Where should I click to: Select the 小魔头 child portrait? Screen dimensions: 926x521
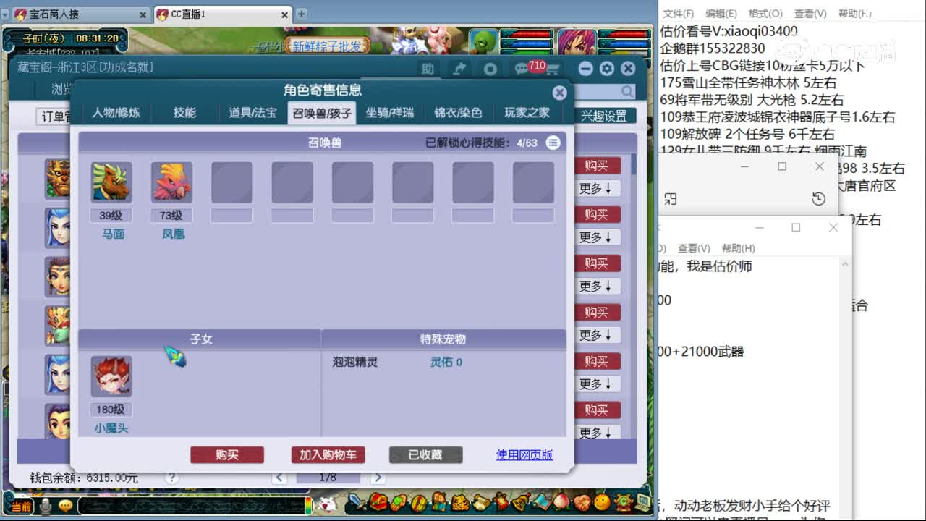[x=111, y=376]
